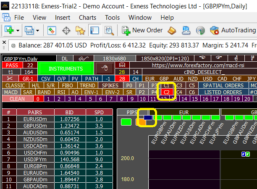Viewport: 257px width, 189px height.
Task: Click the large green square below PIPS
Action: 126,122
